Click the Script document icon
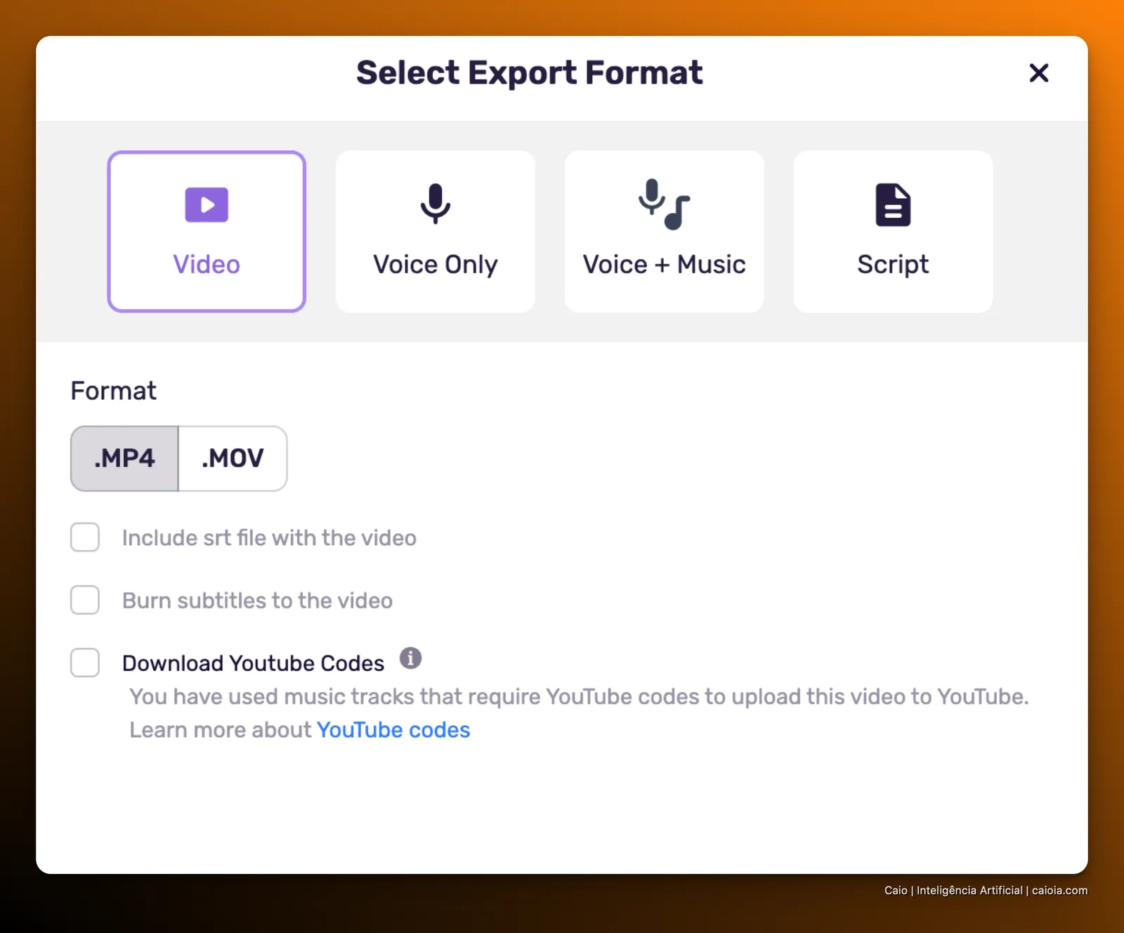 tap(893, 205)
